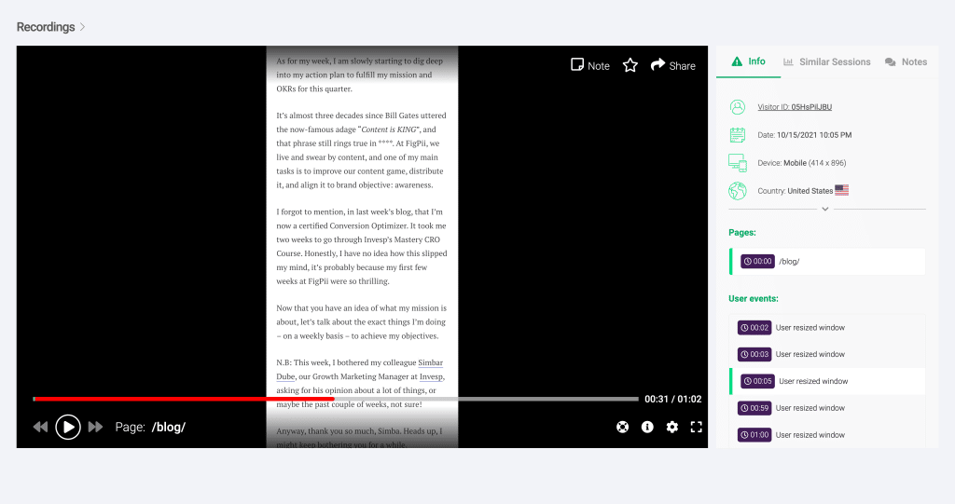Switch to the Info tab

pos(749,61)
